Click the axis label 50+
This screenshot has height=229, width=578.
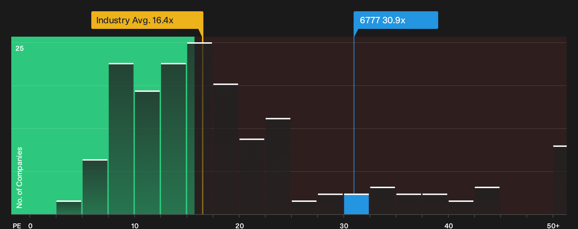pos(553,225)
